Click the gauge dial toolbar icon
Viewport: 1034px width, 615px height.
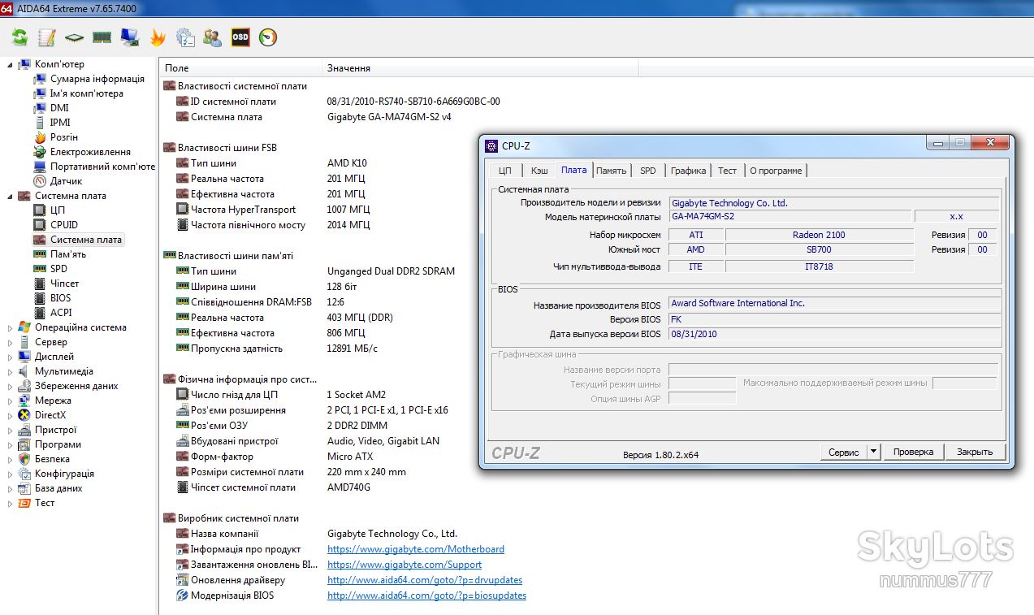click(268, 37)
